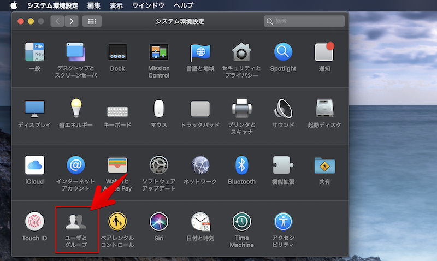
Task: Click the 検索 search field
Action: 303,21
